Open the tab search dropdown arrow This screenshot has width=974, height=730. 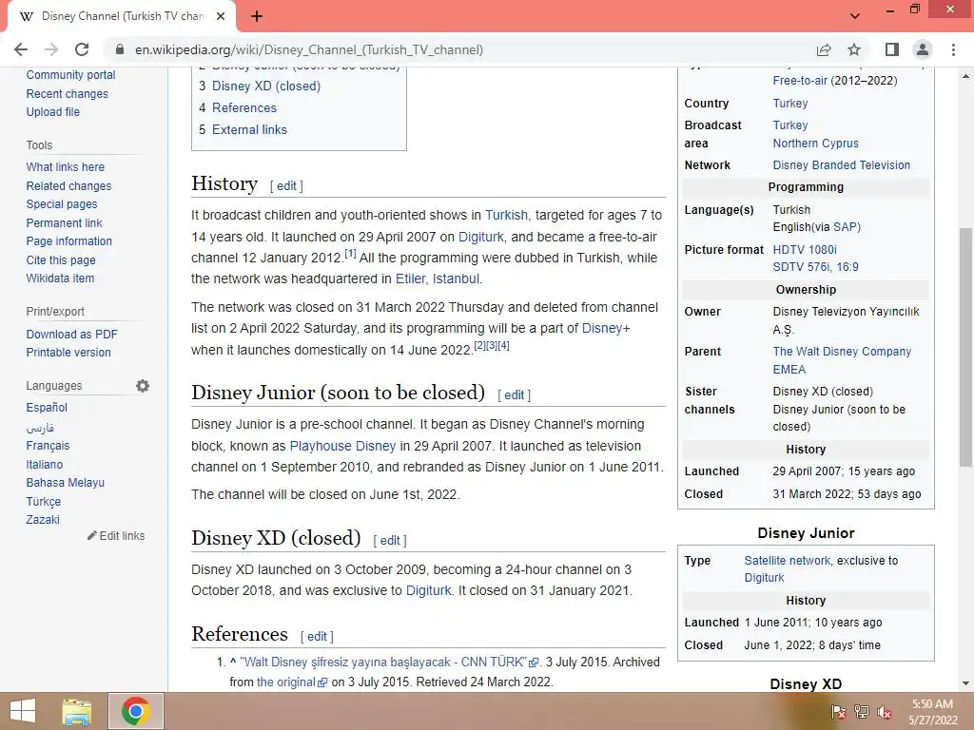[855, 16]
